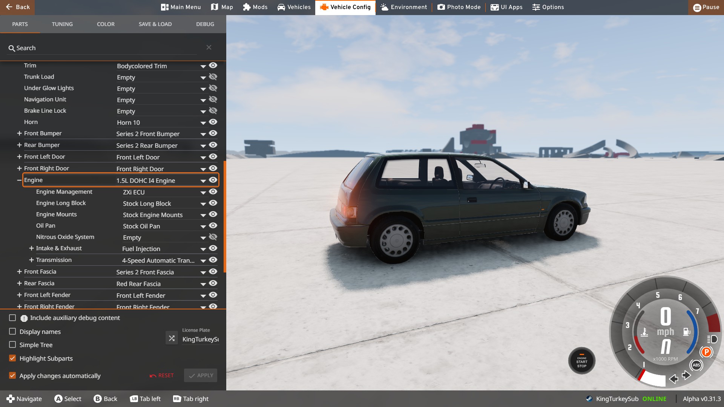The height and width of the screenshot is (407, 724).
Task: Click the randomize license plate icon
Action: click(x=172, y=338)
